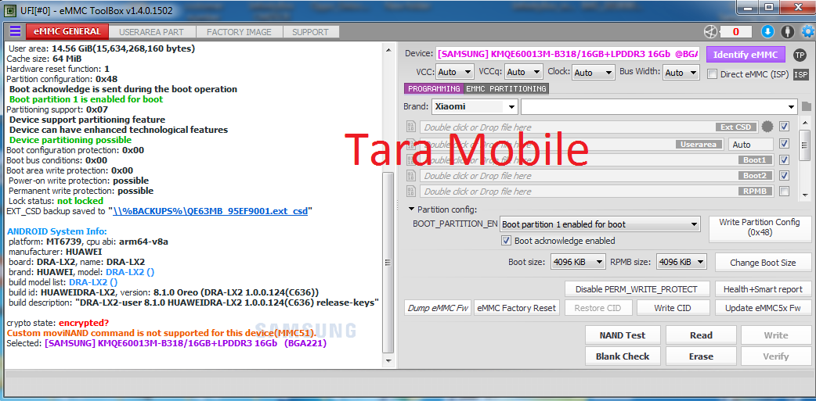The image size is (816, 401).
Task: Click the folder browse icon next to Brand
Action: [x=806, y=107]
